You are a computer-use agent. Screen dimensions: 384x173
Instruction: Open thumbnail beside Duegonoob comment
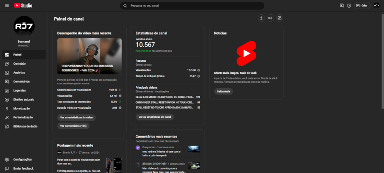tap(194, 149)
